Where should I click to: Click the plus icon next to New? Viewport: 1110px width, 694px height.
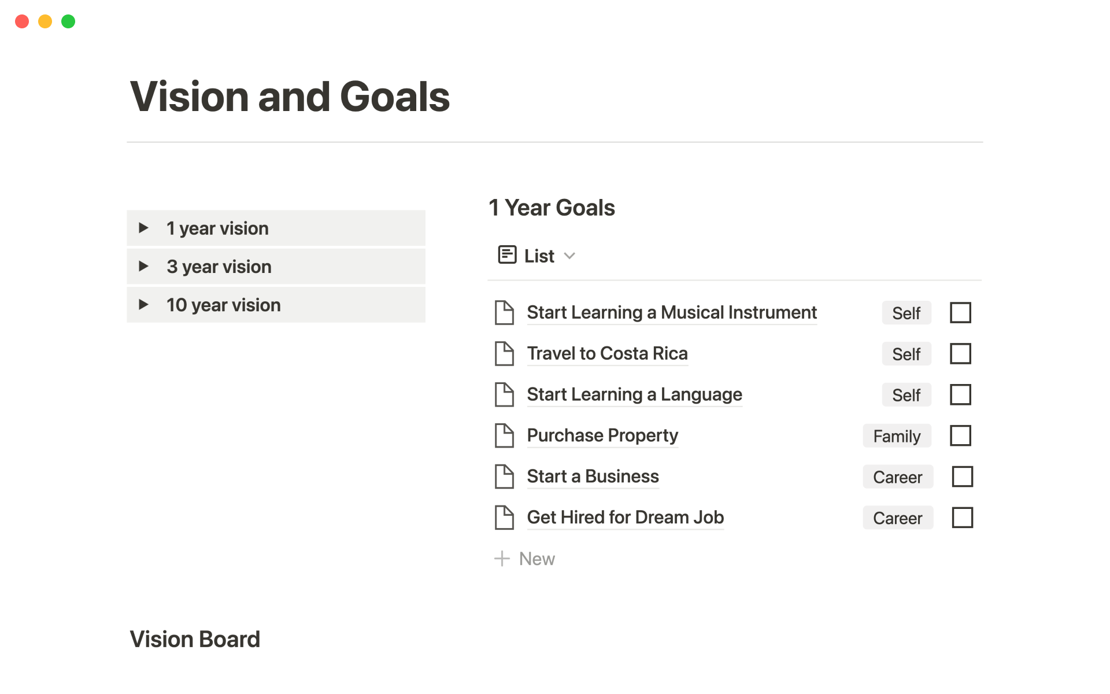point(502,559)
